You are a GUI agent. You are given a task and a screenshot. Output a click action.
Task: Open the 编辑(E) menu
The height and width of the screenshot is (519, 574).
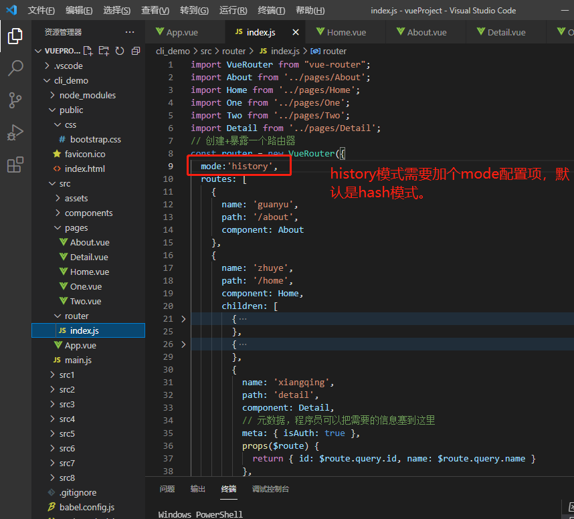pyautogui.click(x=79, y=10)
